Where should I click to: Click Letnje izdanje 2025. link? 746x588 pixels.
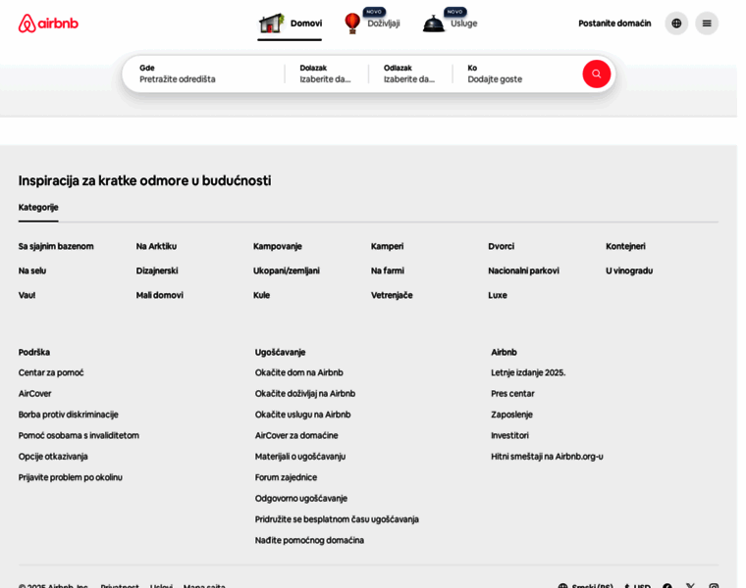coord(528,372)
